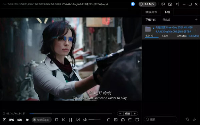Expand the side panel arrow on the video
The height and width of the screenshot is (125, 200).
139,62
